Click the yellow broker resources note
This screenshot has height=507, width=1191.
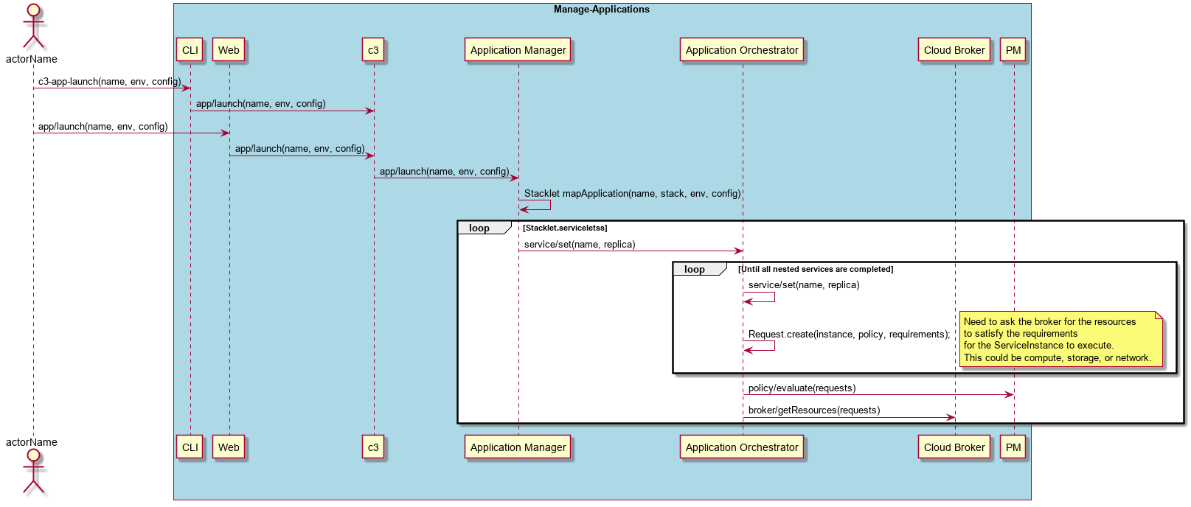tap(1060, 339)
